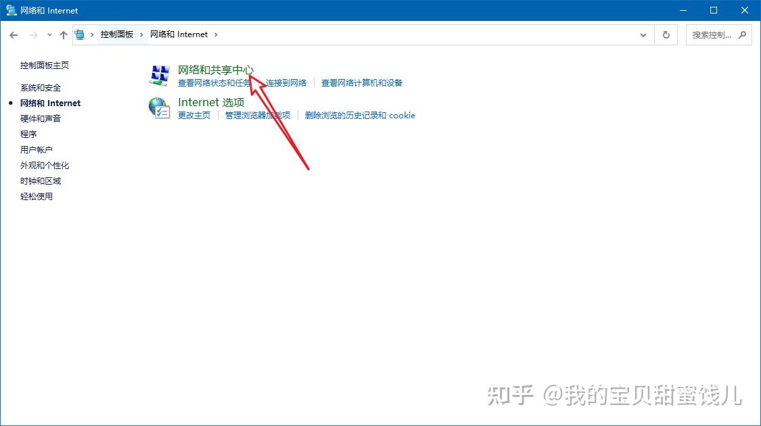Click 连接到网络 link
Image resolution: width=761 pixels, height=426 pixels.
click(286, 83)
